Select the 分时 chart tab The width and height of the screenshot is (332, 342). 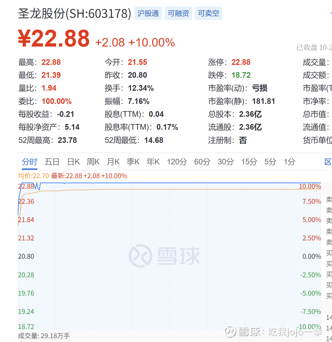(x=30, y=162)
